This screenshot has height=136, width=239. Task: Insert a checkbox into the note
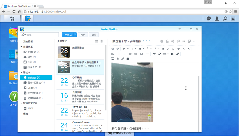click(141, 54)
